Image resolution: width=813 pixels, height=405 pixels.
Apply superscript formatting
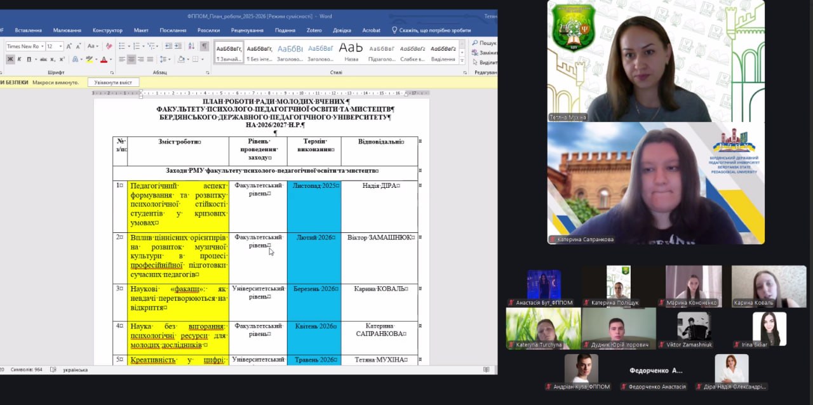62,59
